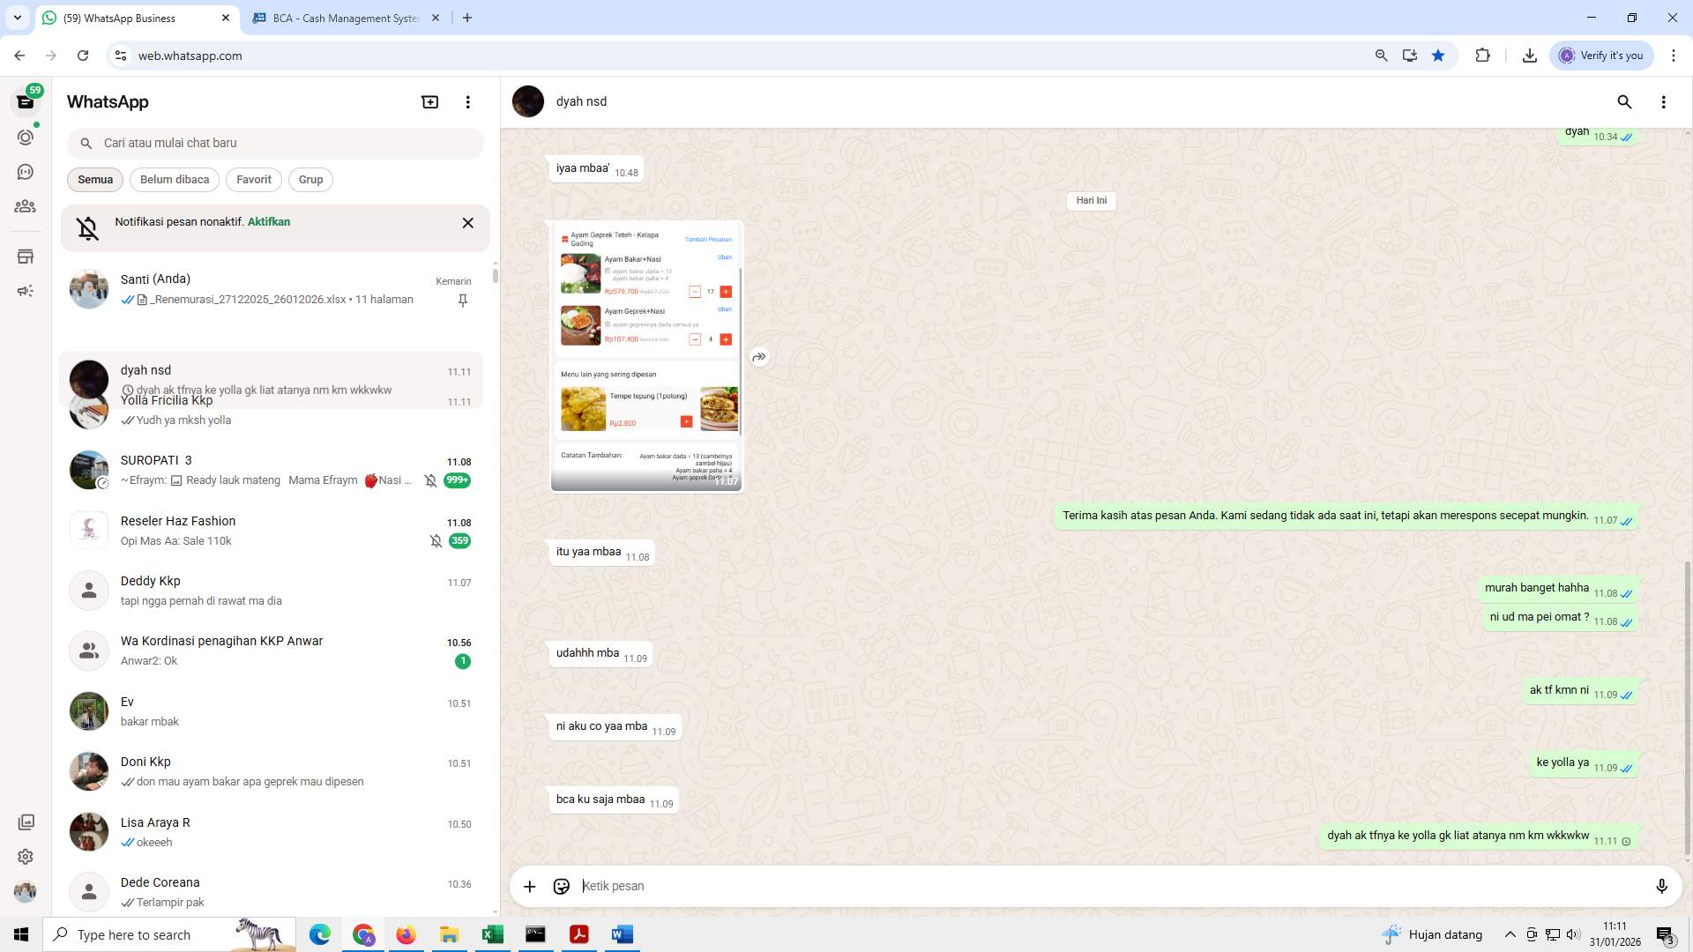The width and height of the screenshot is (1693, 952).
Task: Enable the Favorit filter
Action: (x=253, y=179)
